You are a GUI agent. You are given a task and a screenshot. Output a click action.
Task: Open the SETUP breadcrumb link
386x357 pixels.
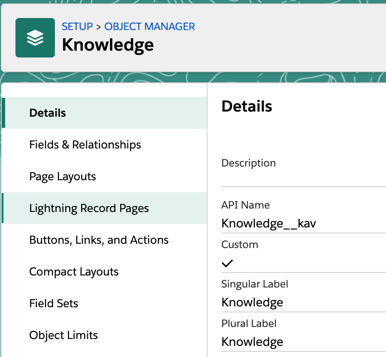coord(77,27)
